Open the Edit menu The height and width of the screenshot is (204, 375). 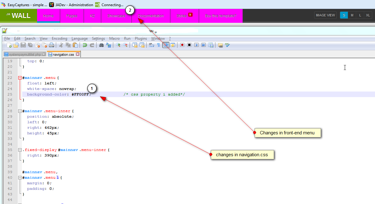pyautogui.click(x=17, y=39)
